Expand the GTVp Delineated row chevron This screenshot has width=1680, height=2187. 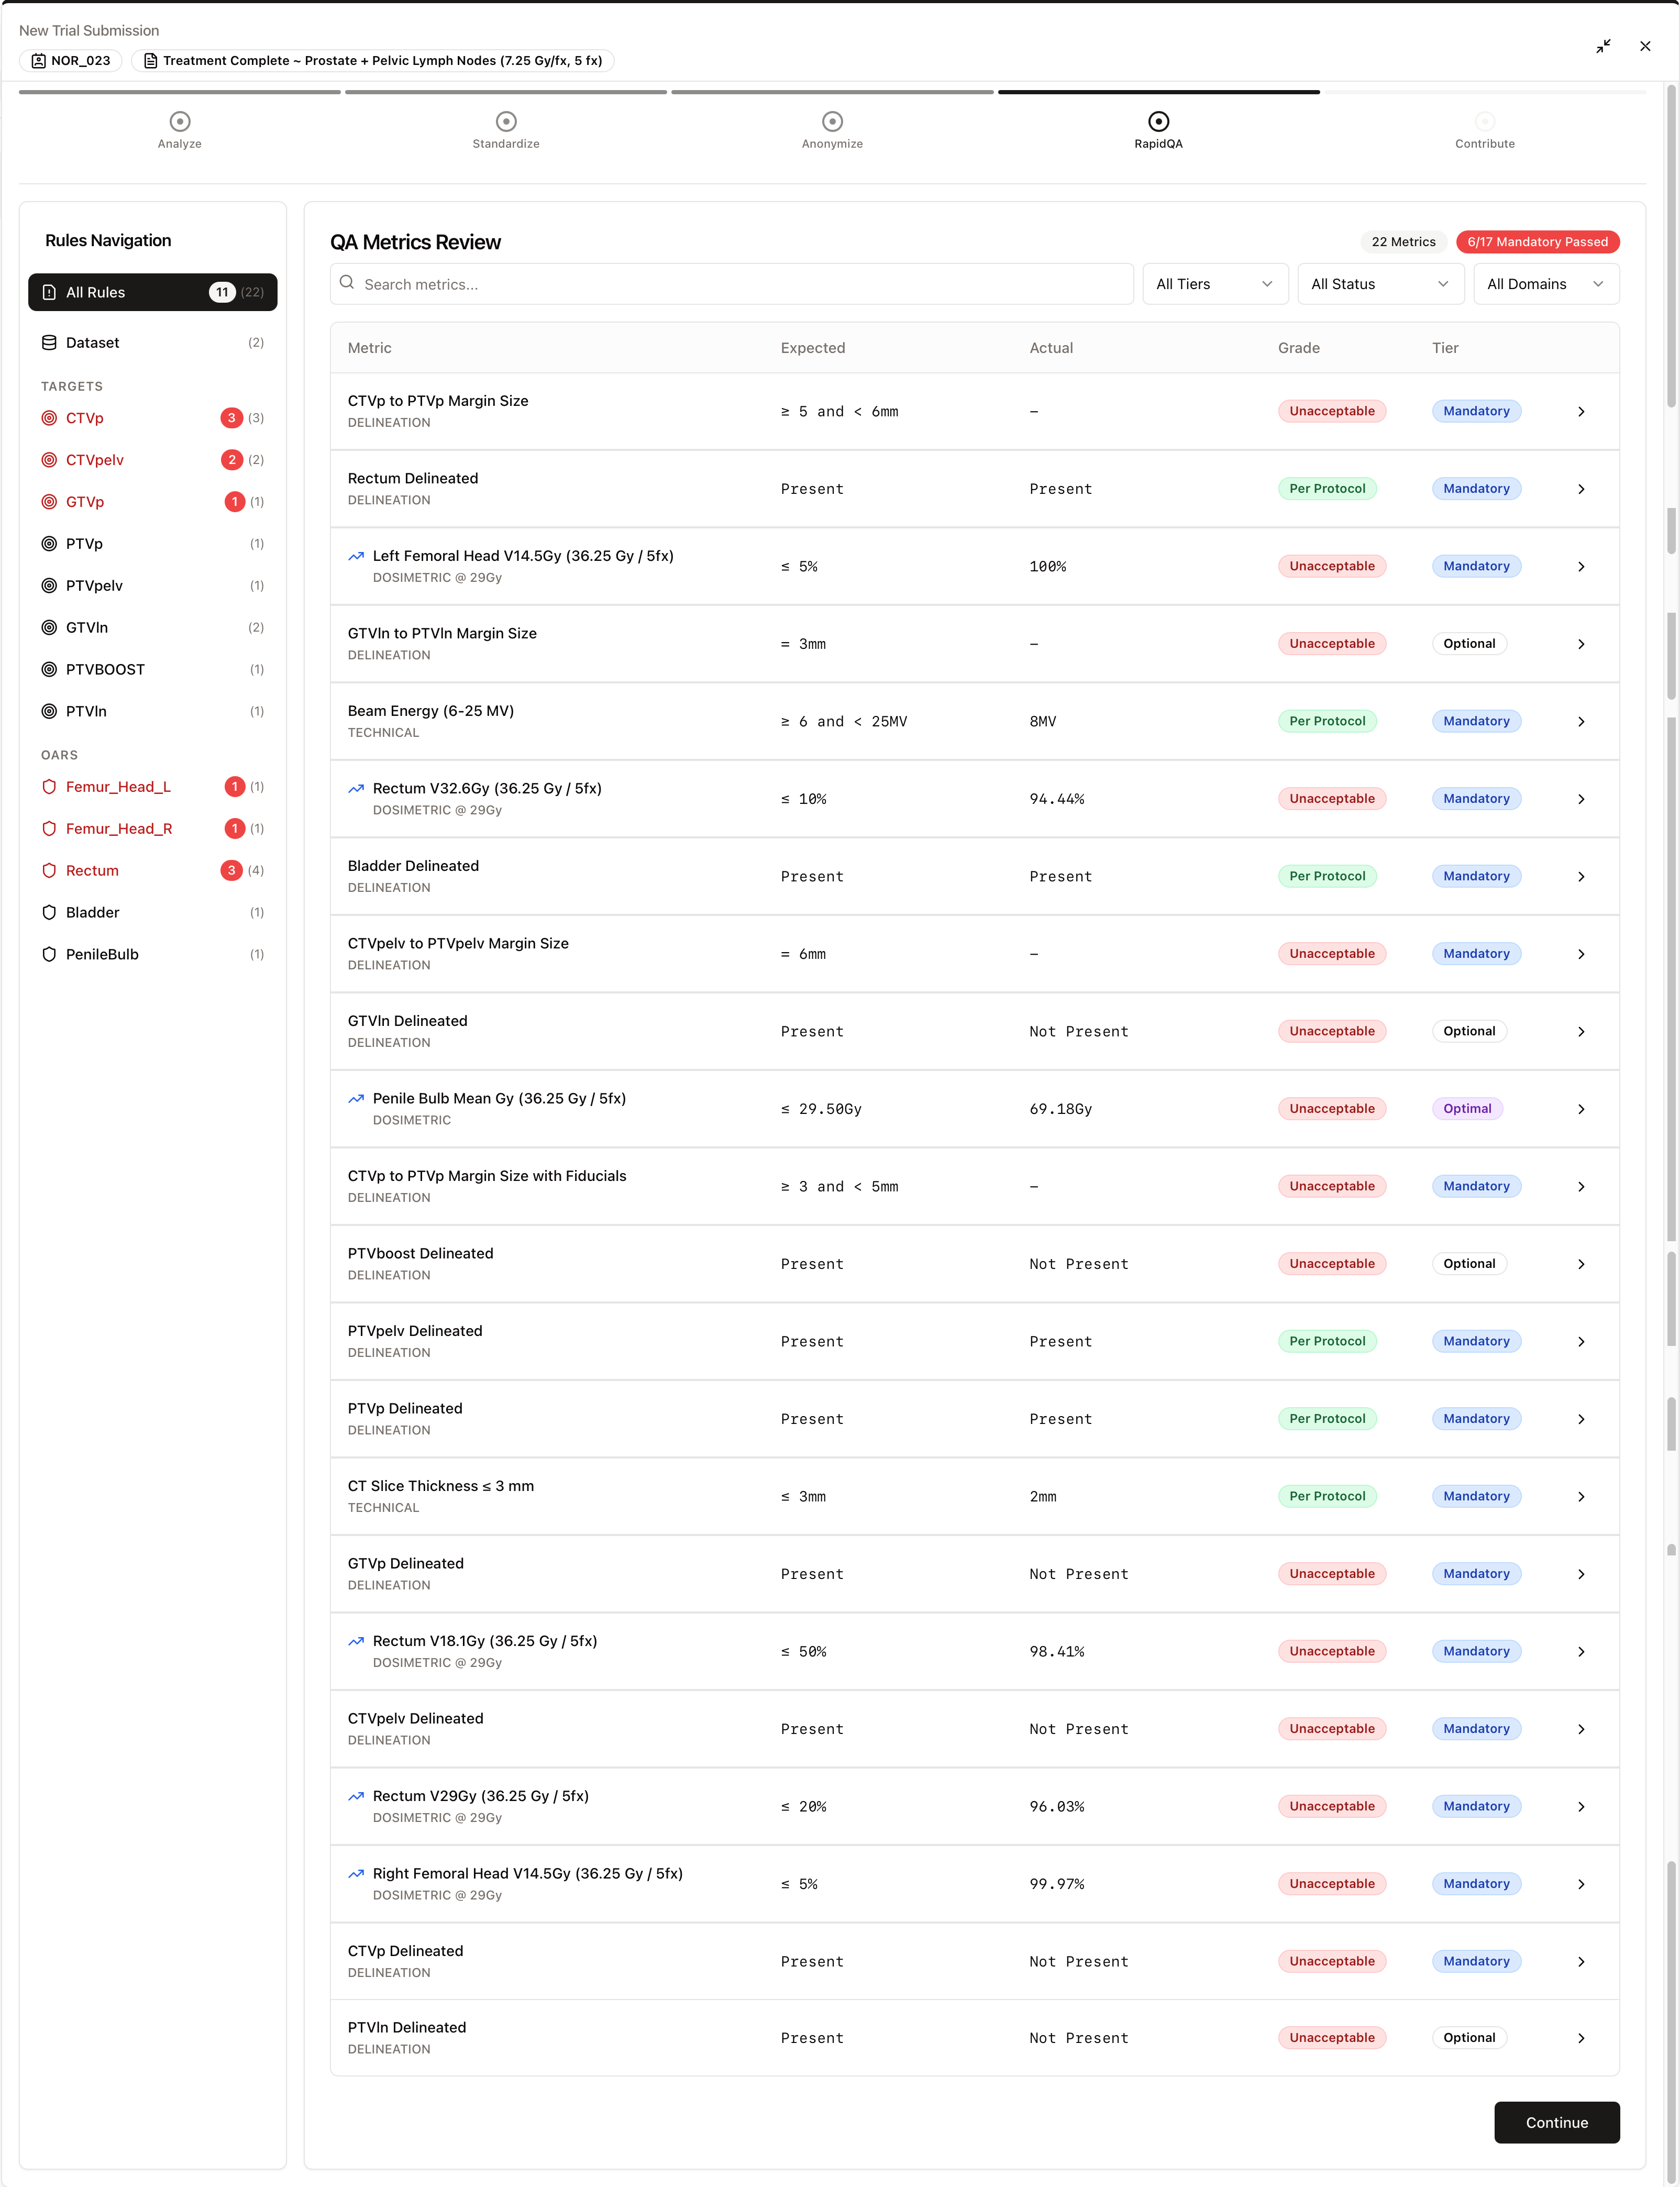coord(1581,1574)
